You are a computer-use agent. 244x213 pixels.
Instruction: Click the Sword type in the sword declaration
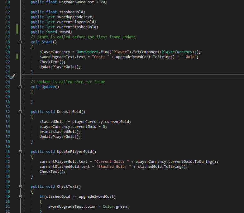(x=51, y=32)
